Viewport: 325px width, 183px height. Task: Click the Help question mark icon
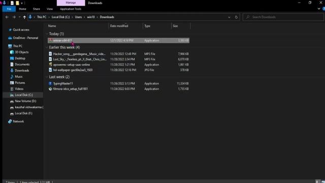pos(323,9)
